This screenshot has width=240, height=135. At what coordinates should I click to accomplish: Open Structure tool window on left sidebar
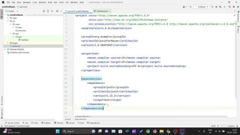(x=2, y=100)
